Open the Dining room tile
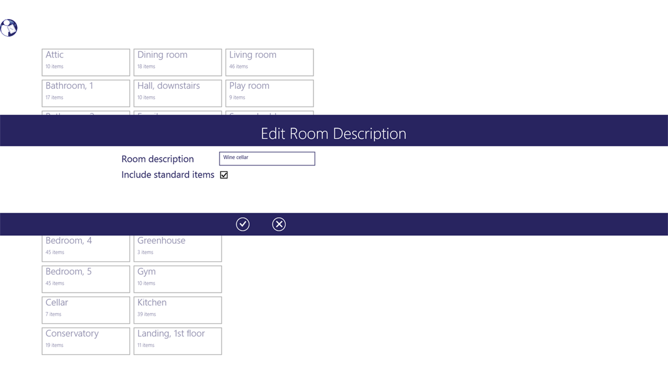The height and width of the screenshot is (376, 668). point(178,62)
